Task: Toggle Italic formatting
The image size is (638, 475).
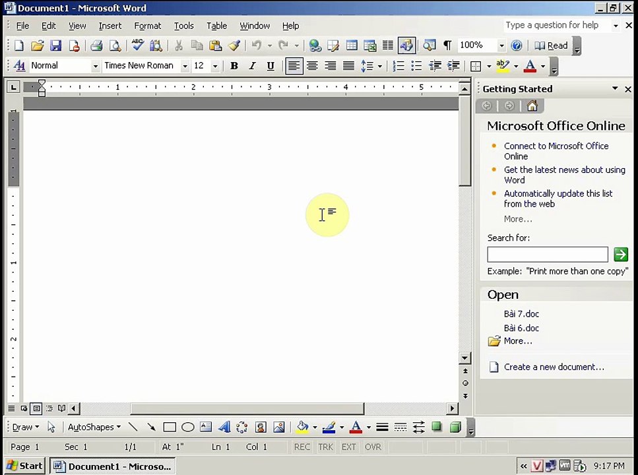Action: click(x=252, y=66)
